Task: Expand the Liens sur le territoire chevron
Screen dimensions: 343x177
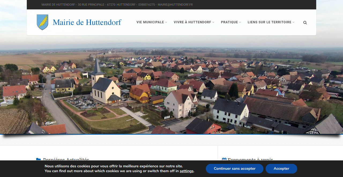Action: tap(294, 22)
